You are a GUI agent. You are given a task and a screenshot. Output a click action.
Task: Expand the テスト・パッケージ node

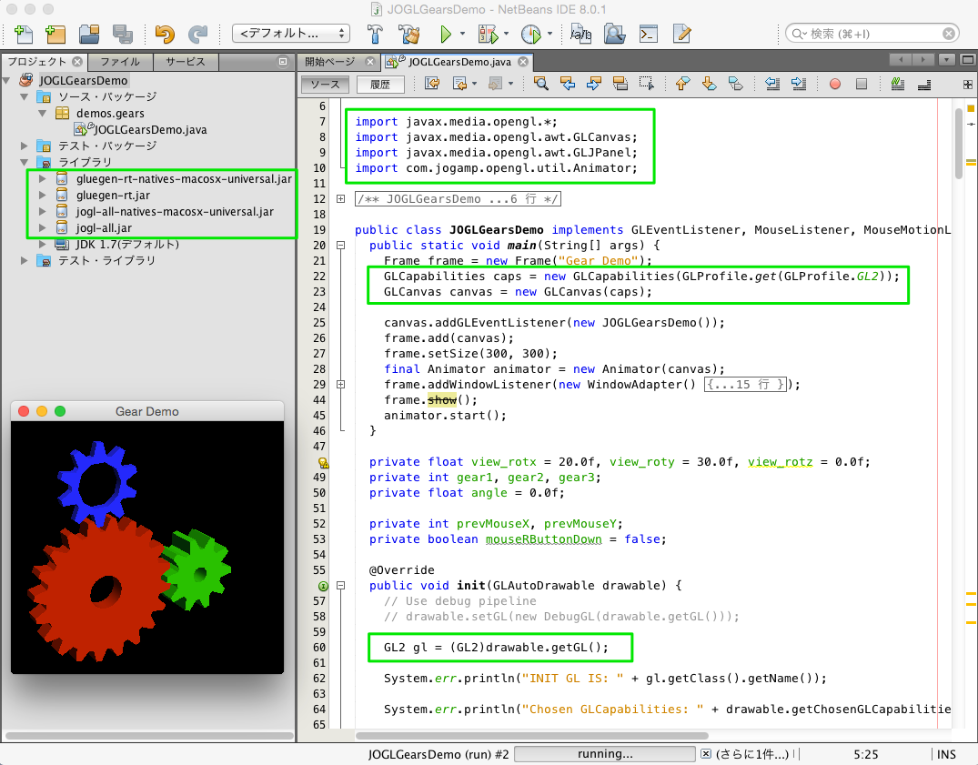pyautogui.click(x=25, y=146)
